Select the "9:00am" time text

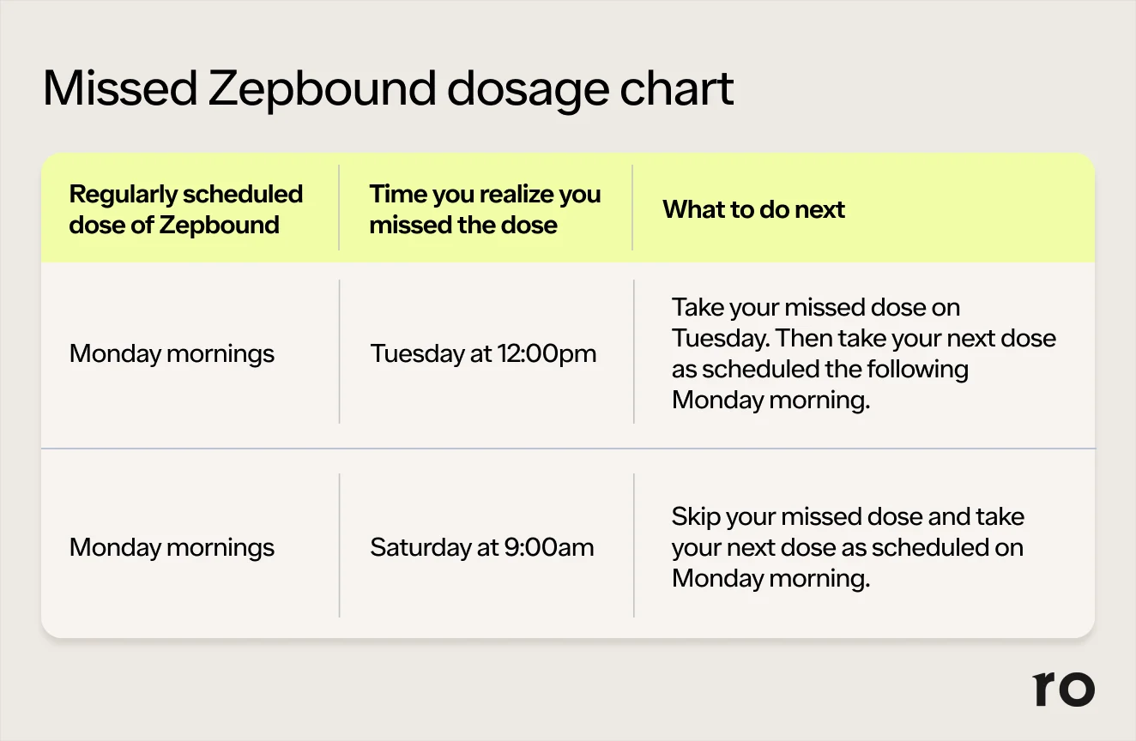pos(548,547)
